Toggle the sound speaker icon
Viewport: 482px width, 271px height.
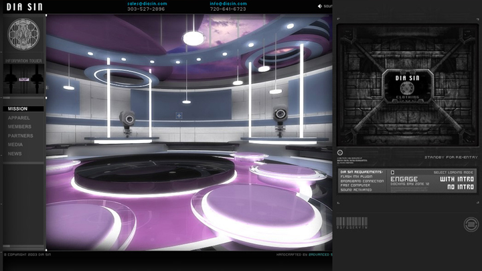coord(320,6)
